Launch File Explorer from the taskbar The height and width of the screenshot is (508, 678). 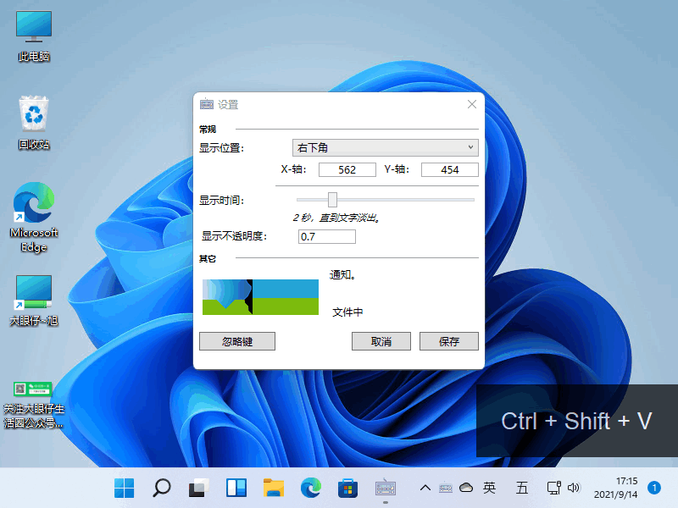coord(273,488)
